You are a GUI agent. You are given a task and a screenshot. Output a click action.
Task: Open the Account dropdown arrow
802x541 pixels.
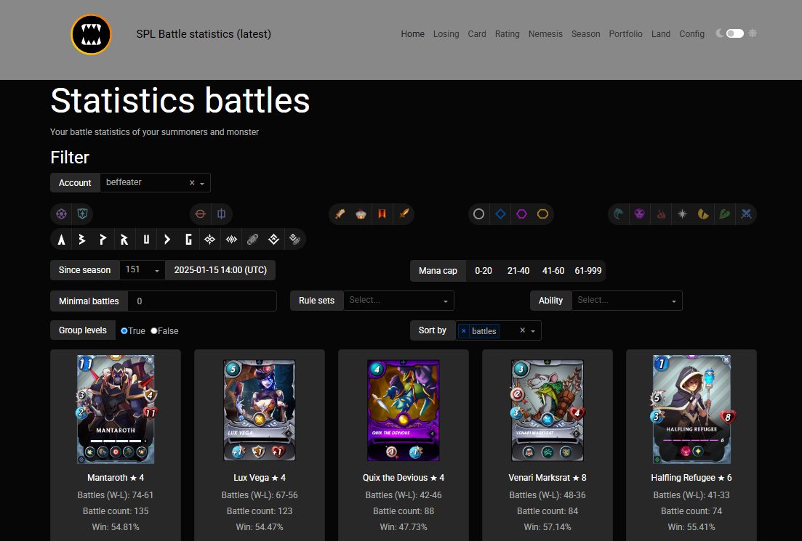coord(203,184)
